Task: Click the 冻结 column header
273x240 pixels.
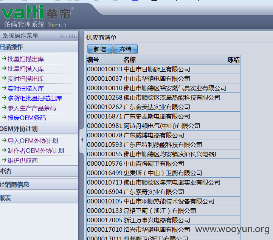Action: click(234, 60)
